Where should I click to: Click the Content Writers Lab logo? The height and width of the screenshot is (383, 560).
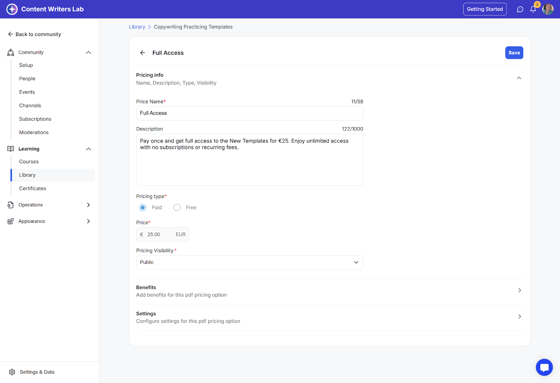(x=12, y=9)
